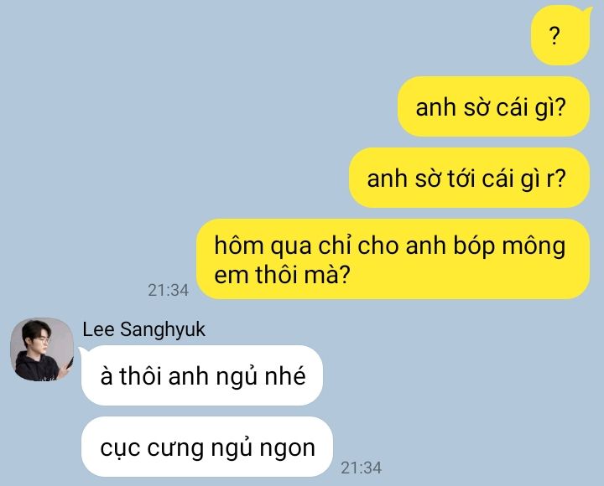Click the 21:34 timestamp beside yellow bubble
The width and height of the screenshot is (604, 486).
point(169,290)
